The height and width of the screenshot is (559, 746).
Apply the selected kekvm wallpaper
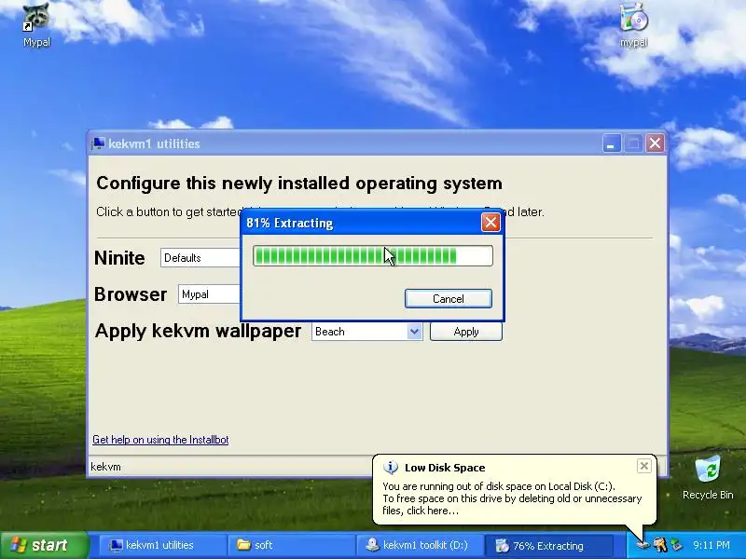465,332
